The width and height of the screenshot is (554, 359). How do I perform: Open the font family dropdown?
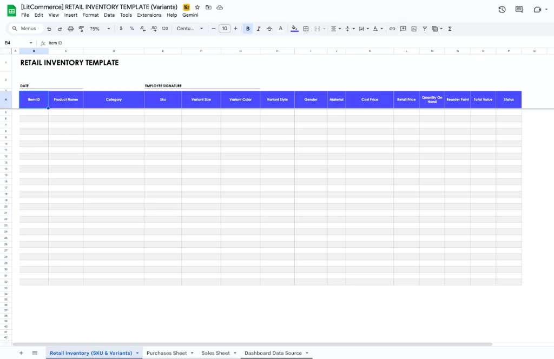click(x=189, y=28)
